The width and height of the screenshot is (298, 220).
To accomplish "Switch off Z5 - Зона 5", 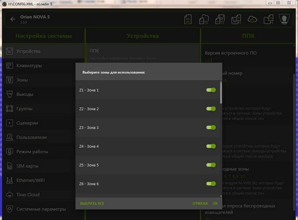I will 211,165.
